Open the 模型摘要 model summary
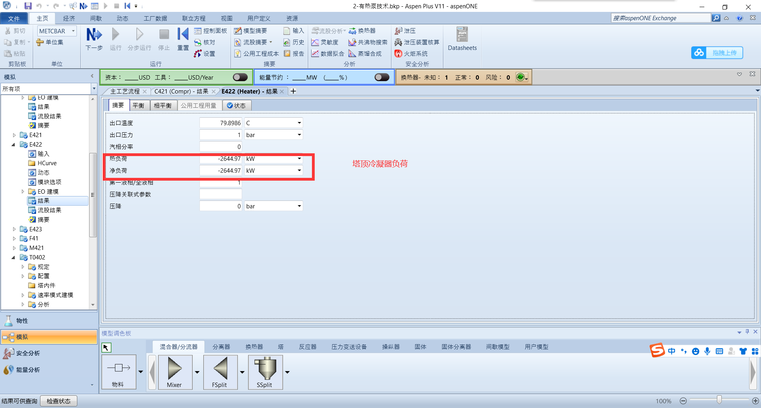 250,31
